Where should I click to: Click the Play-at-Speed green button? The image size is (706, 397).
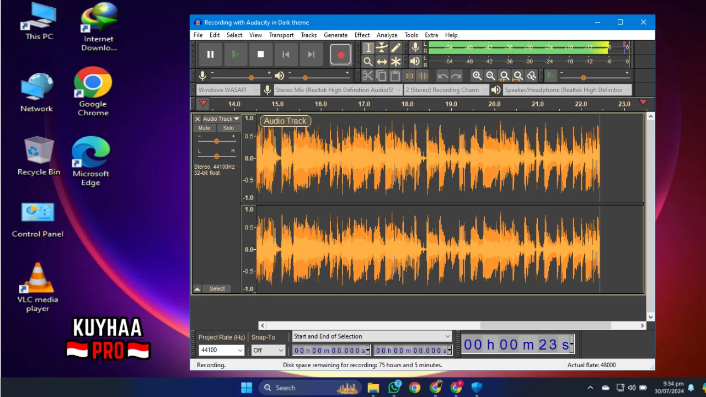551,76
